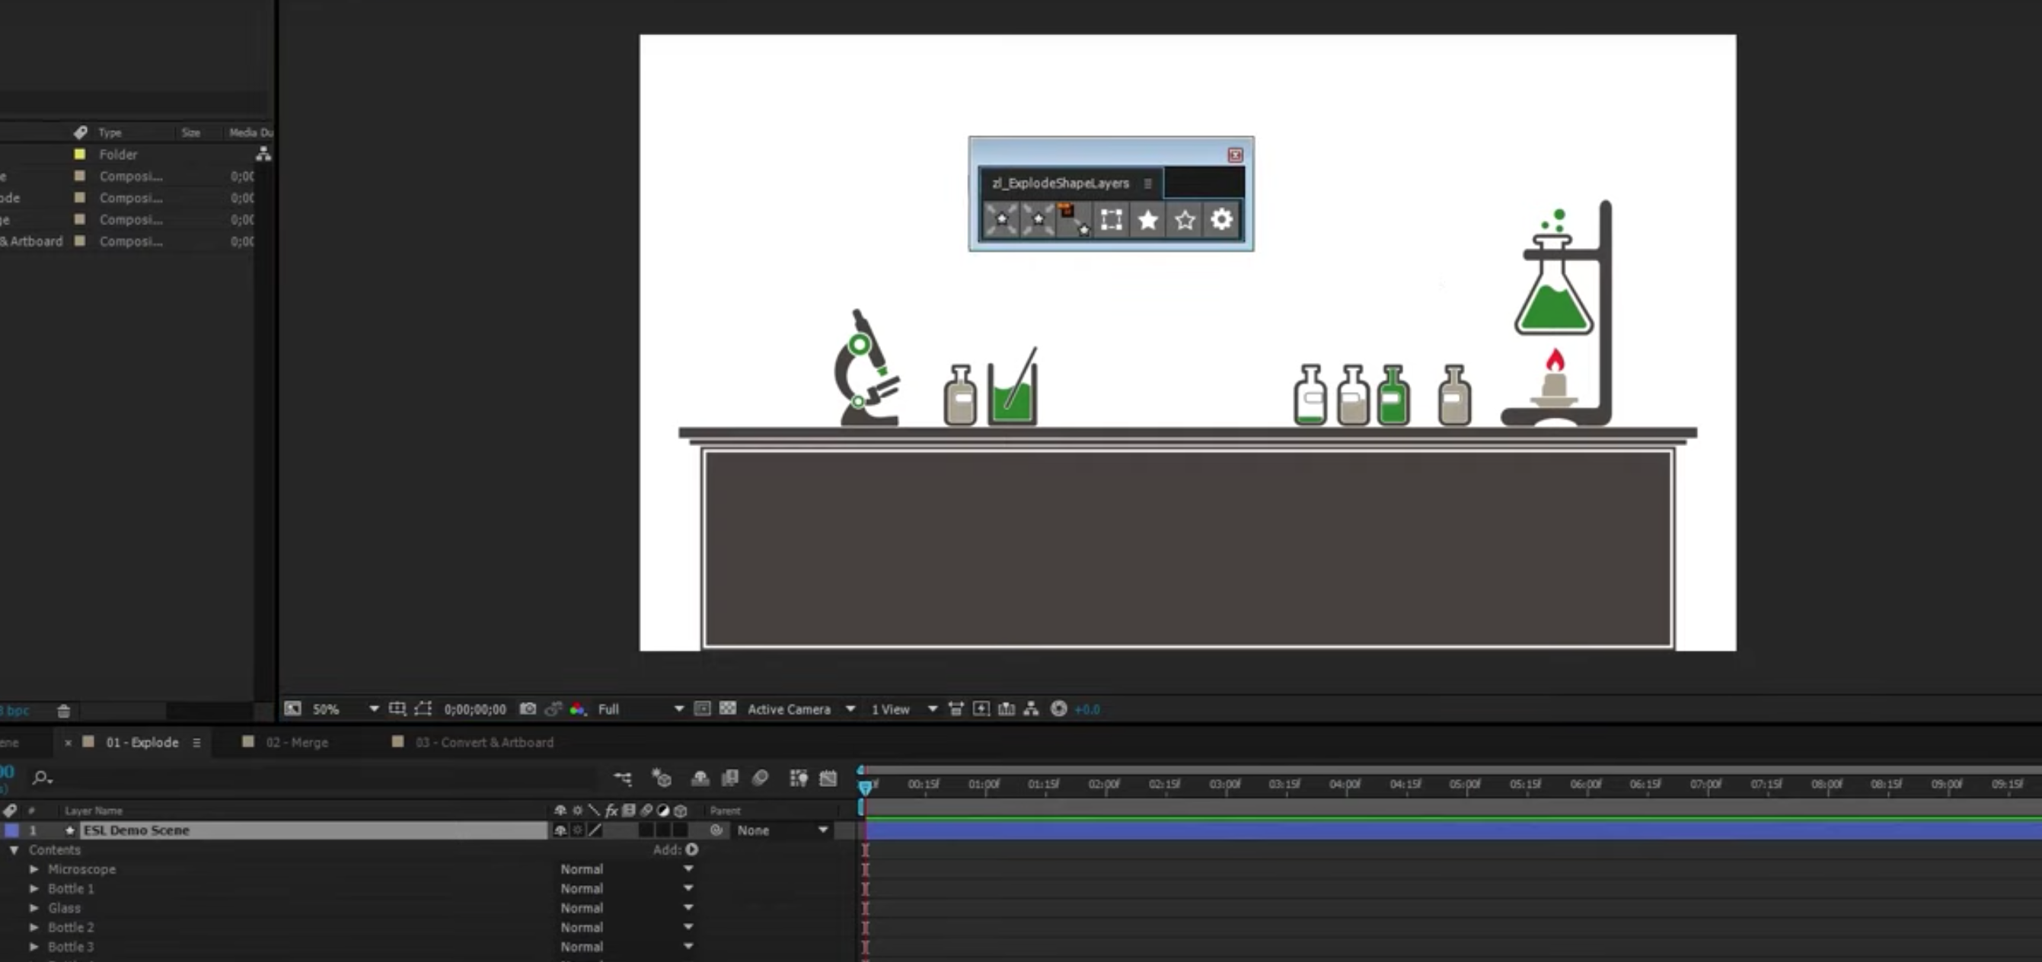Expand the Microscope shape group
The height and width of the screenshot is (962, 2042).
pyautogui.click(x=34, y=869)
